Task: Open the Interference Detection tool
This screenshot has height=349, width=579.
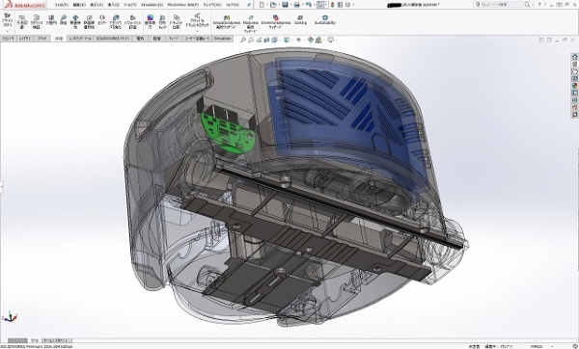Action: click(x=22, y=22)
